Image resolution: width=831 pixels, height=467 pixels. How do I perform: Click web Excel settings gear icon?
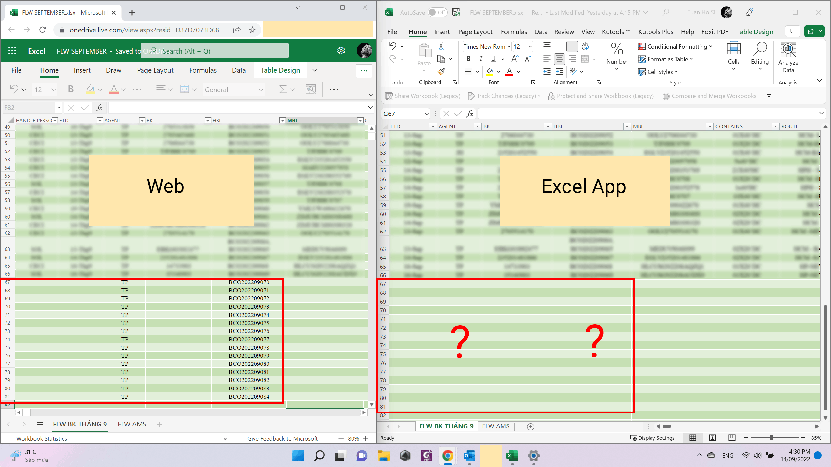click(x=341, y=51)
